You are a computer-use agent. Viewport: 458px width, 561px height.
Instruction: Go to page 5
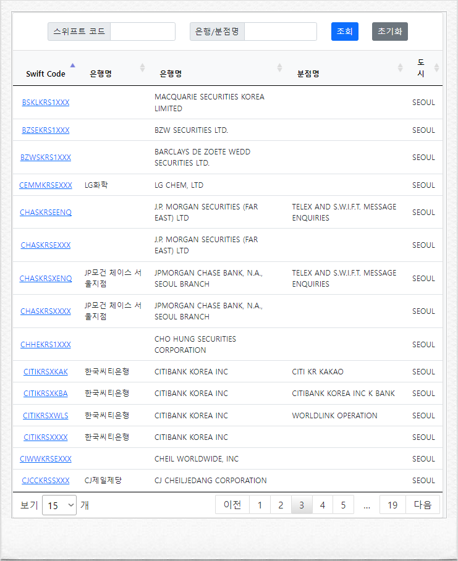[343, 505]
